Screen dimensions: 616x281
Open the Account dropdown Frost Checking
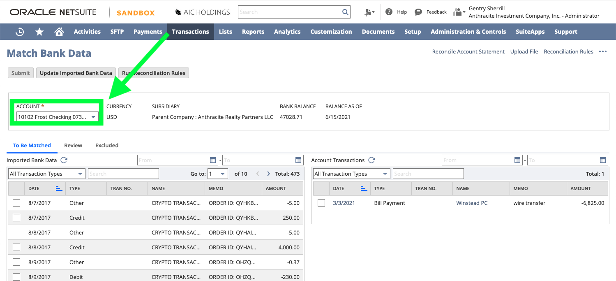tap(58, 117)
